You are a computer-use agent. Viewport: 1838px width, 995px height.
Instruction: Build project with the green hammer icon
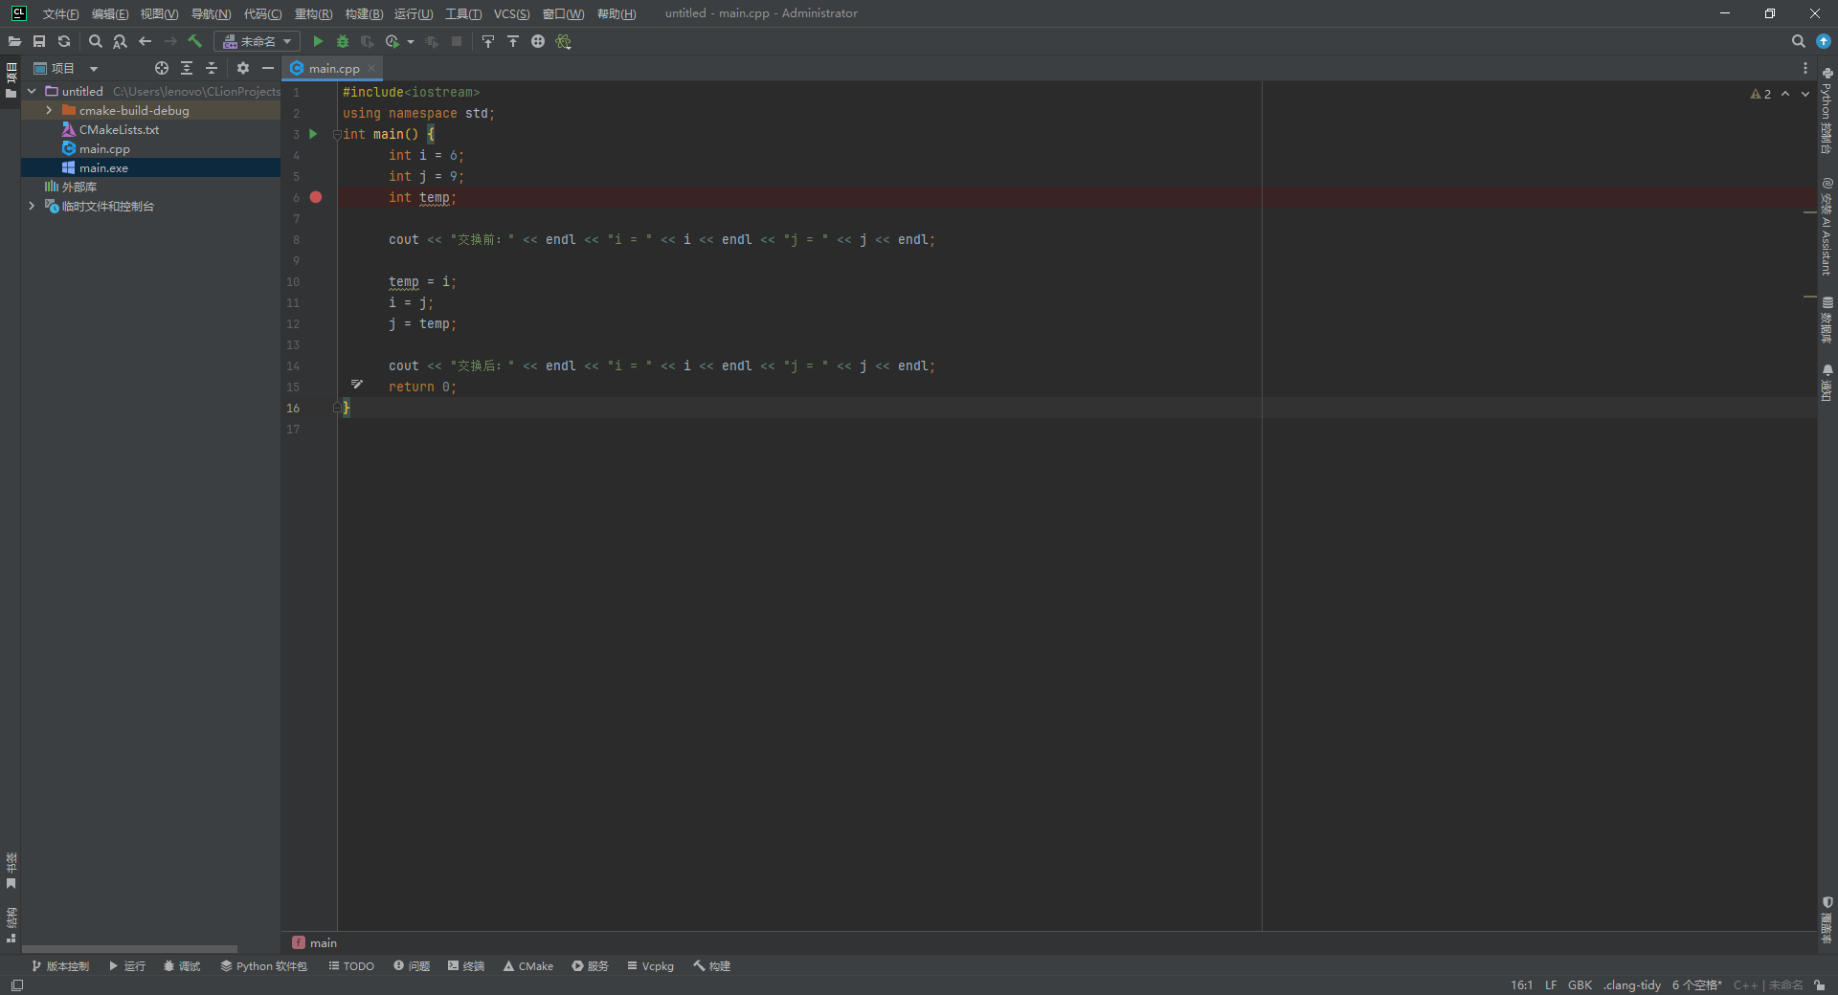[x=195, y=41]
